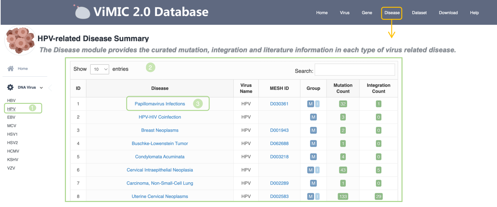Click the I group badge for Papillomavirus Infections

317,104
